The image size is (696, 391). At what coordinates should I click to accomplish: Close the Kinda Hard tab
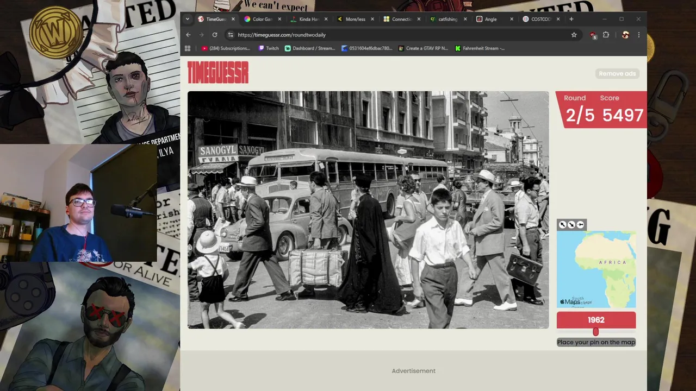pyautogui.click(x=326, y=19)
